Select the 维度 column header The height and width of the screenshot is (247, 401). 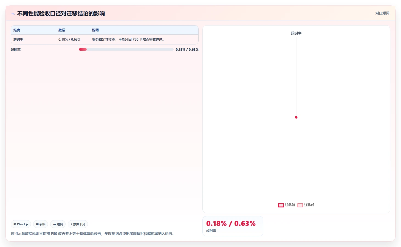point(17,30)
